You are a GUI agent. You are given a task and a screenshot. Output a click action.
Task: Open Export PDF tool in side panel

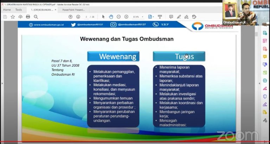[265, 33]
